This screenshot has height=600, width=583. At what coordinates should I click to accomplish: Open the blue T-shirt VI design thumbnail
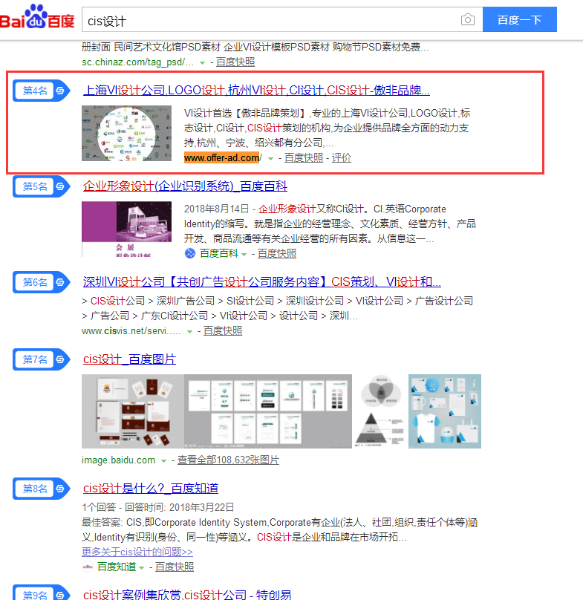coord(444,411)
